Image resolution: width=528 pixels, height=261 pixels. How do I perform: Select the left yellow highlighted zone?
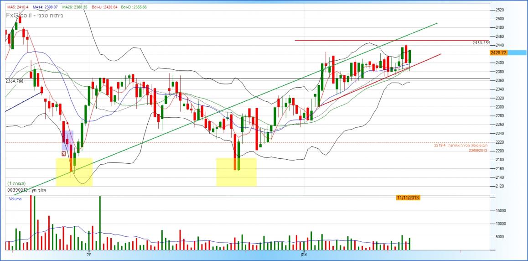point(74,172)
